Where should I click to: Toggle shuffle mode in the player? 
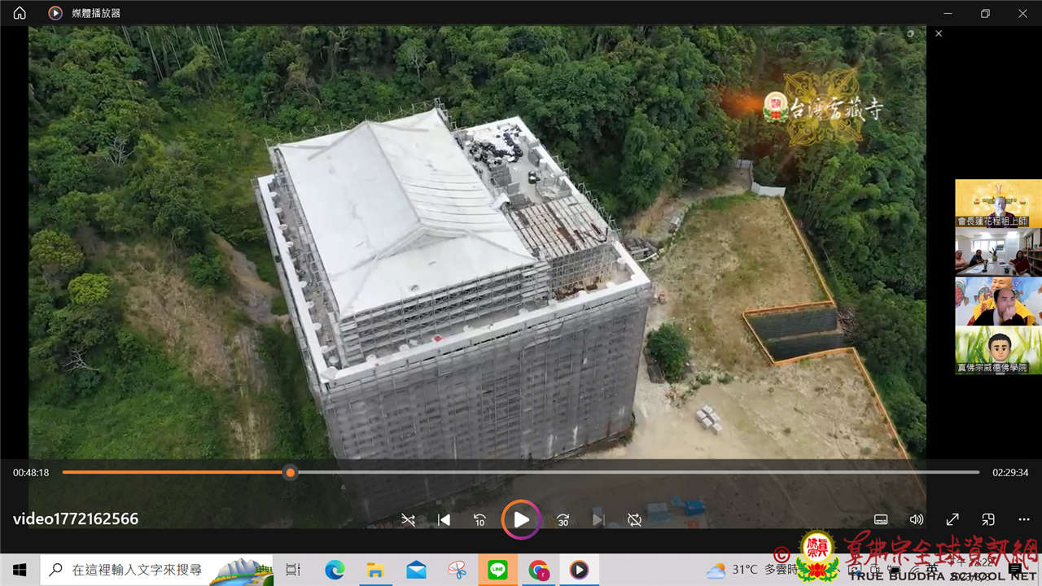[408, 520]
